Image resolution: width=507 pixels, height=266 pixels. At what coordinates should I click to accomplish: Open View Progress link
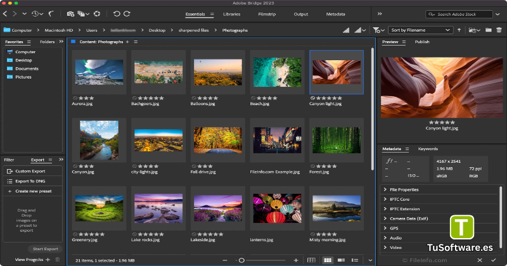[x=29, y=260]
